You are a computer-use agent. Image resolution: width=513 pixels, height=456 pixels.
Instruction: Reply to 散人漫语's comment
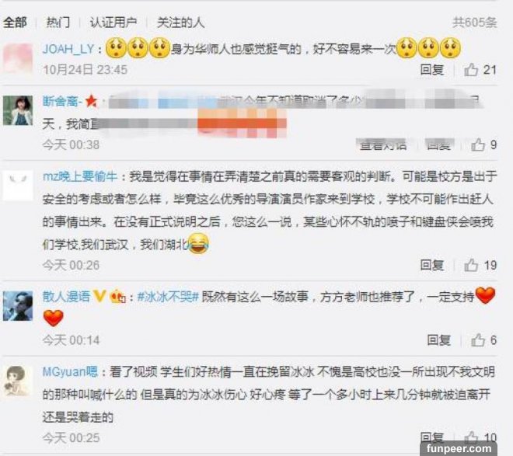point(438,340)
